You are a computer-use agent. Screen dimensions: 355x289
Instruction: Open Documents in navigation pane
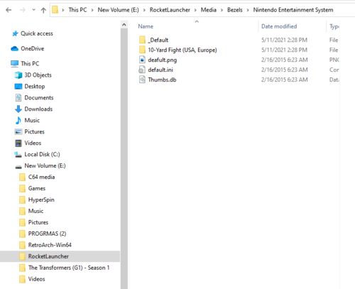pos(39,98)
